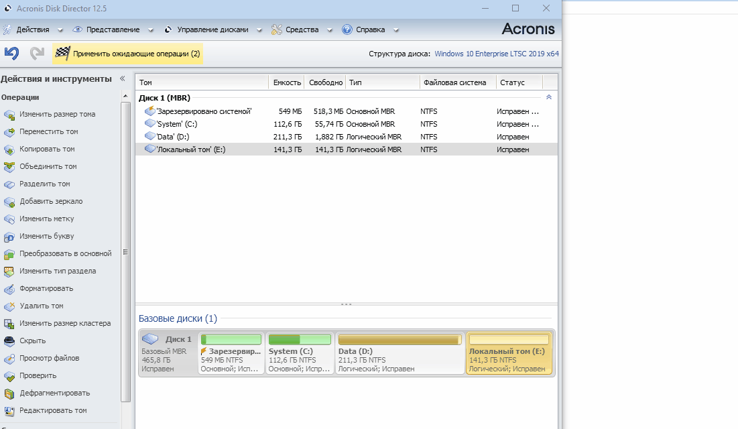738x429 pixels.
Task: Select the 'Data' (D:) volume row
Action: click(347, 137)
